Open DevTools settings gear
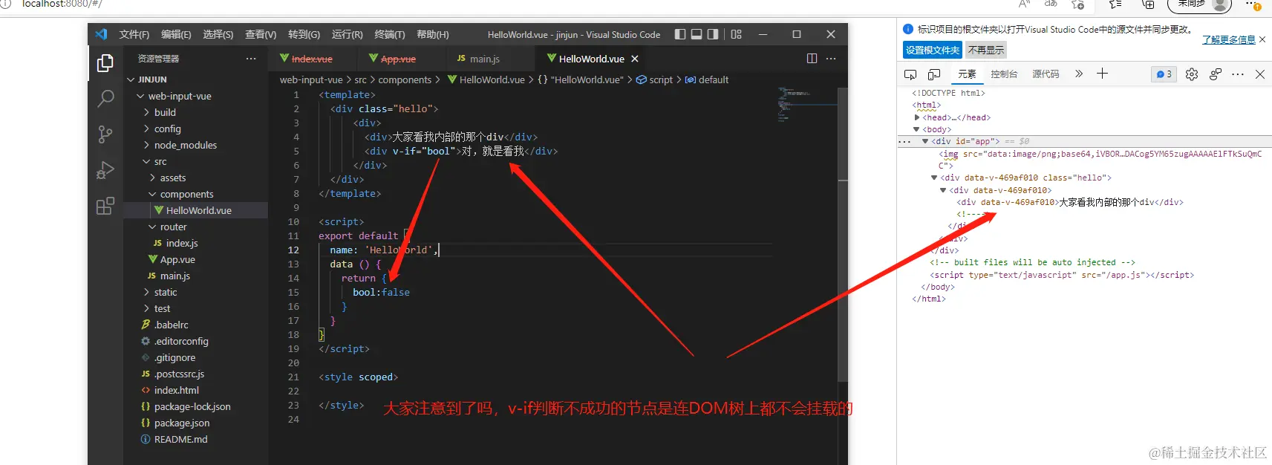Screen dimensions: 1272x465 point(1192,74)
